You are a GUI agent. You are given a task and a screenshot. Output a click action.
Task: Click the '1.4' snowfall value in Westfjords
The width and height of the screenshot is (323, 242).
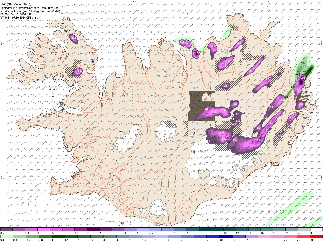click(x=79, y=71)
